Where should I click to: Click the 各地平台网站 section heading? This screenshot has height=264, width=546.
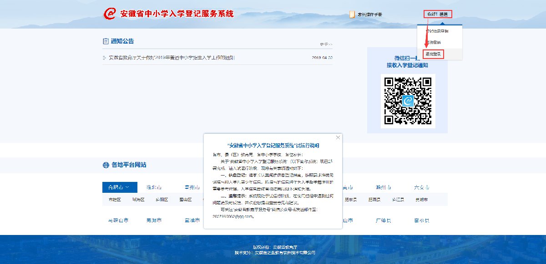point(129,165)
